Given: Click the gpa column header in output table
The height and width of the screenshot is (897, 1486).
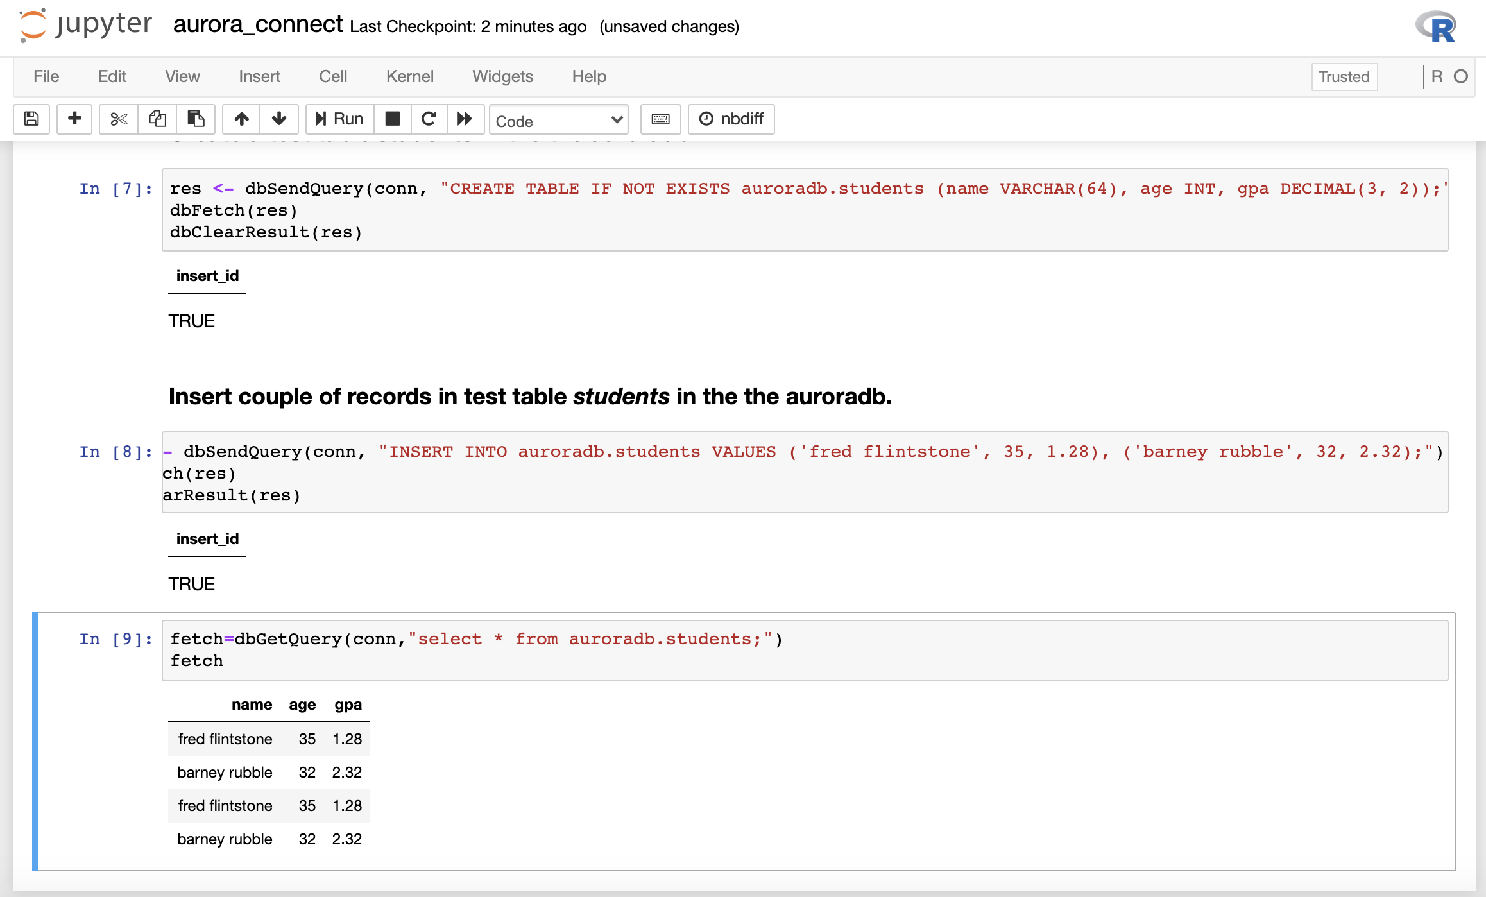Looking at the screenshot, I should pos(348,705).
